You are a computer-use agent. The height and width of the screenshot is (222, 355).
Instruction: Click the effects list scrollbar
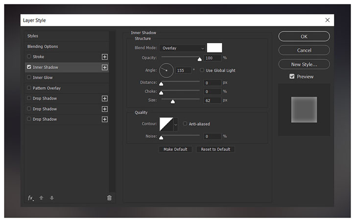pos(112,112)
